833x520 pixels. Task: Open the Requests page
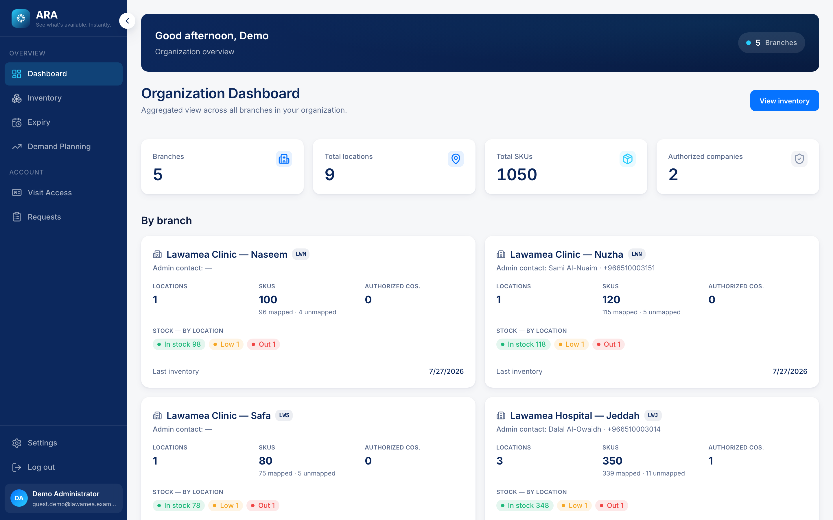click(64, 217)
